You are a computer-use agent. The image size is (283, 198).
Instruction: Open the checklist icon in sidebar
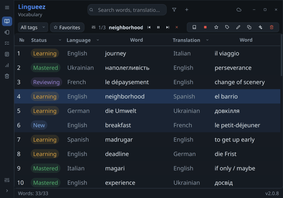tap(7, 43)
